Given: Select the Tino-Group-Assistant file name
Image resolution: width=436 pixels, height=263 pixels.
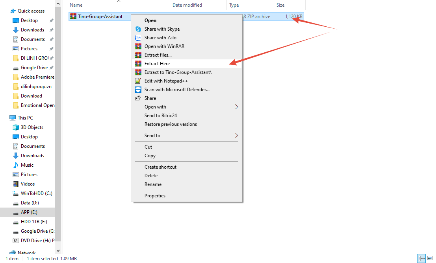Looking at the screenshot, I should point(100,17).
